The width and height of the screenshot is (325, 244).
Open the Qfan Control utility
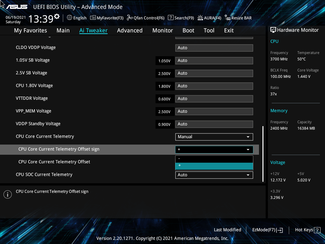click(x=145, y=18)
